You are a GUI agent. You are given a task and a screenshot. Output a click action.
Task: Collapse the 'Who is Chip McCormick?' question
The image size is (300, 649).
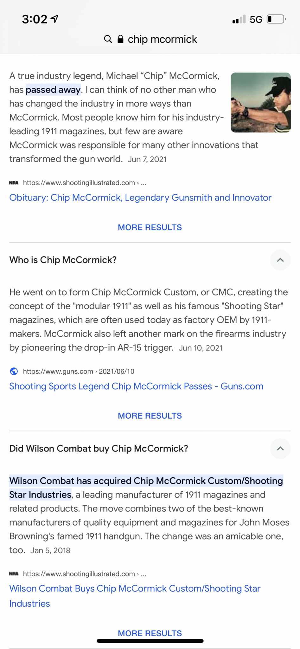point(280,260)
